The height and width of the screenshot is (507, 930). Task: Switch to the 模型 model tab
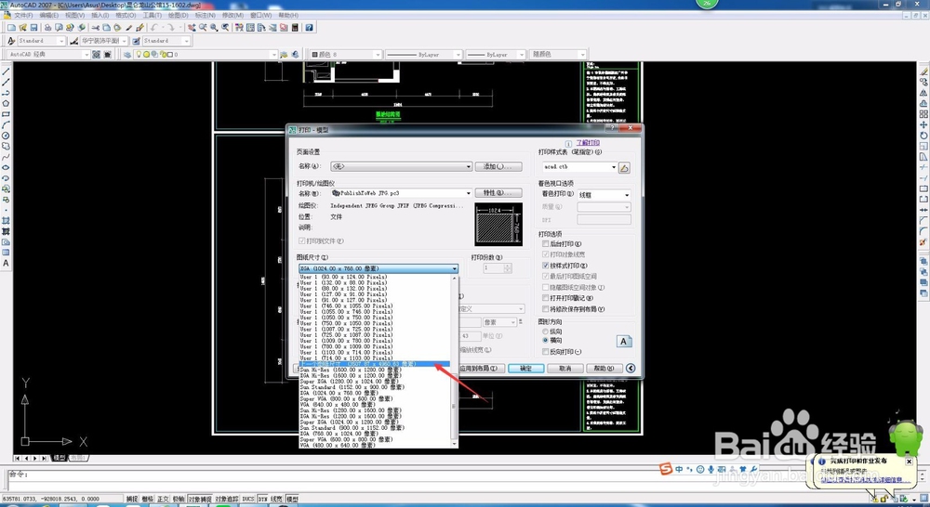[60, 458]
